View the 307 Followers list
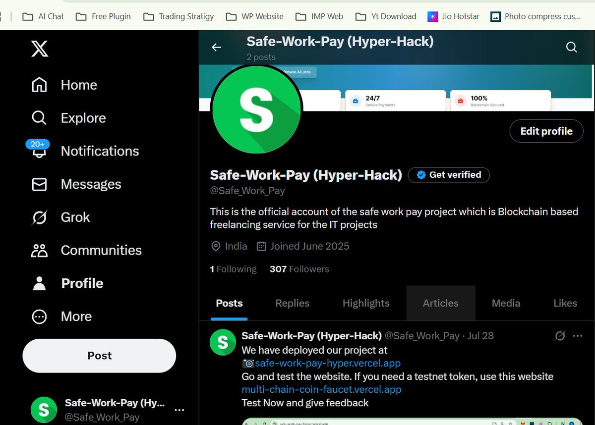The height and width of the screenshot is (425, 595). (x=299, y=269)
